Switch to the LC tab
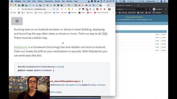The height and width of the screenshot is (99, 177). point(97,5)
